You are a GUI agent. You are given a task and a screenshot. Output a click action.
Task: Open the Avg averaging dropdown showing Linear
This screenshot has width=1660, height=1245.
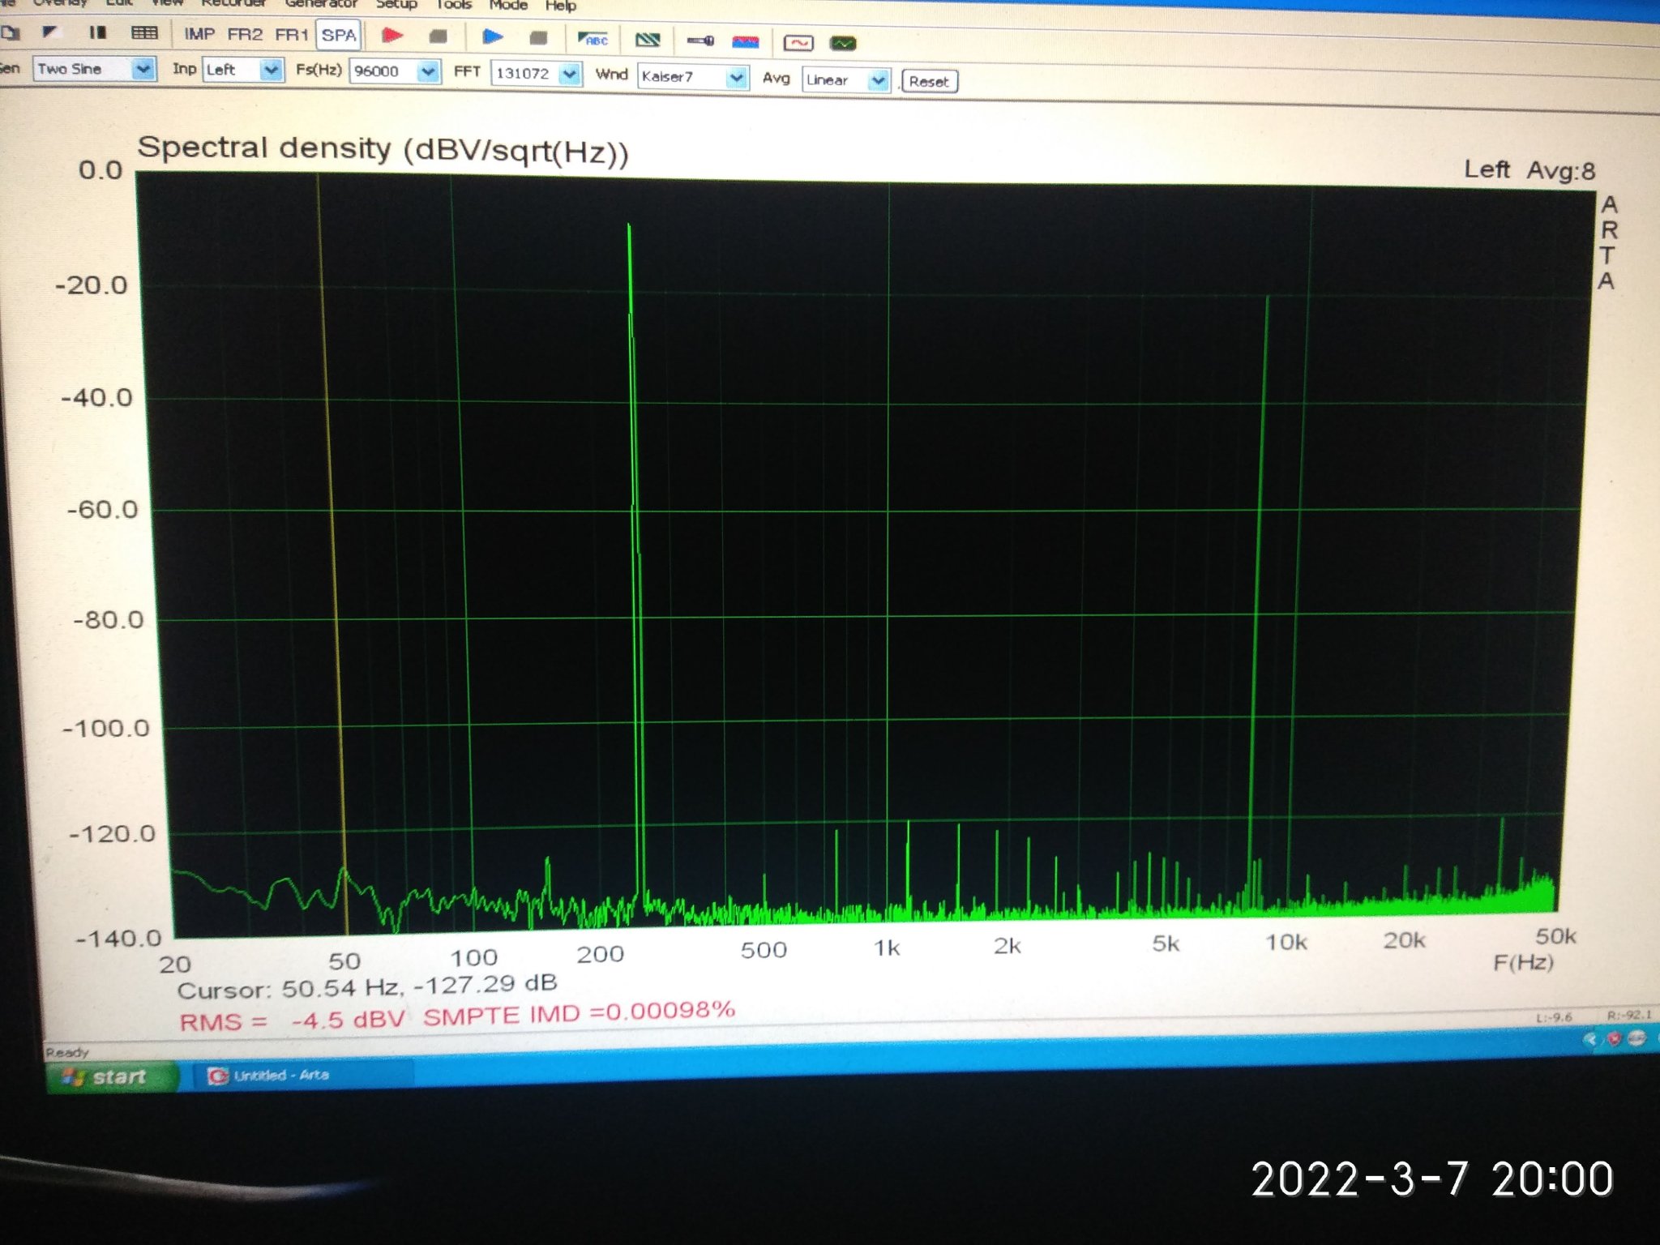click(845, 80)
